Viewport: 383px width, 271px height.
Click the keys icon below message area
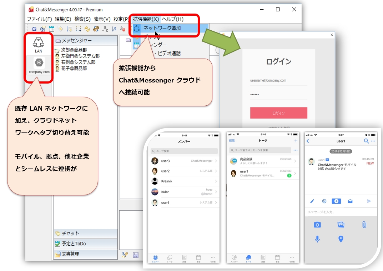pos(125,255)
